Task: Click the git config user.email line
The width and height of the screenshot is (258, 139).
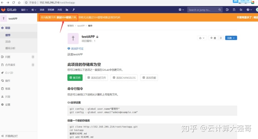Action: tap(104, 112)
